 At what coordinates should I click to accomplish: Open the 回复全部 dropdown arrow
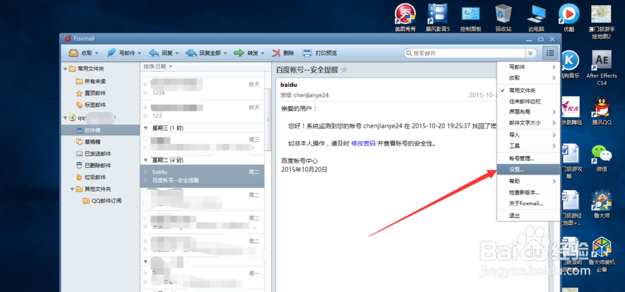225,53
